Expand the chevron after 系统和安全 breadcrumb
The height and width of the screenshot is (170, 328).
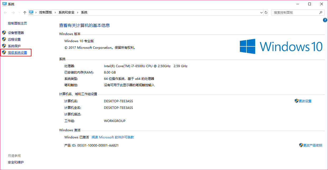[77, 12]
